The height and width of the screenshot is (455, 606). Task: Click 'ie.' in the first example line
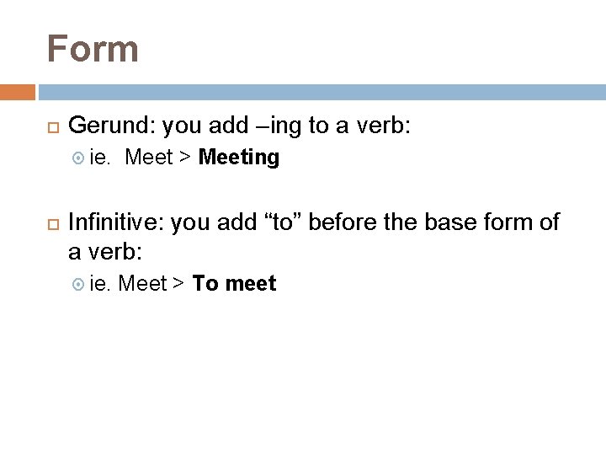pos(99,158)
